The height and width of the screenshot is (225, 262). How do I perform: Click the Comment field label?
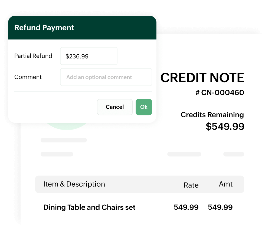coord(28,77)
